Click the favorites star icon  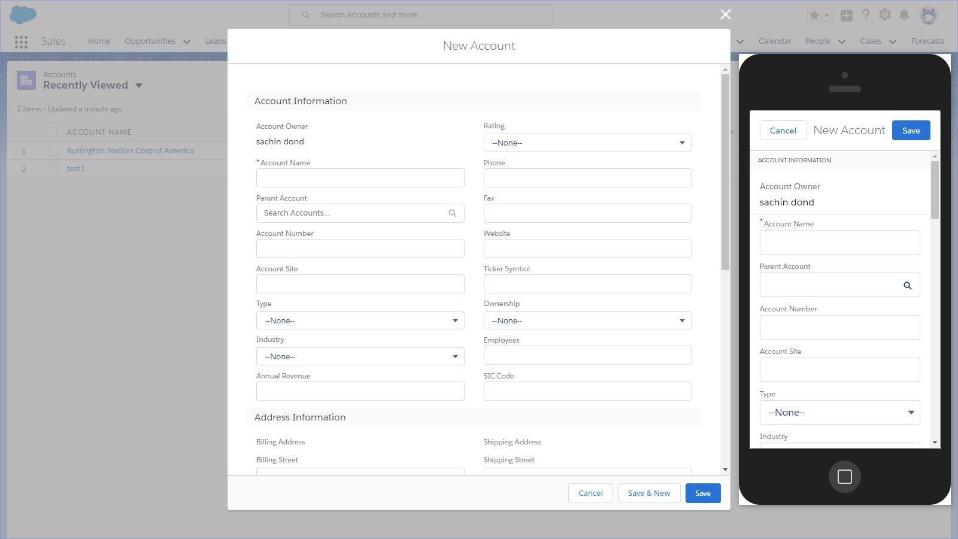[x=813, y=14]
